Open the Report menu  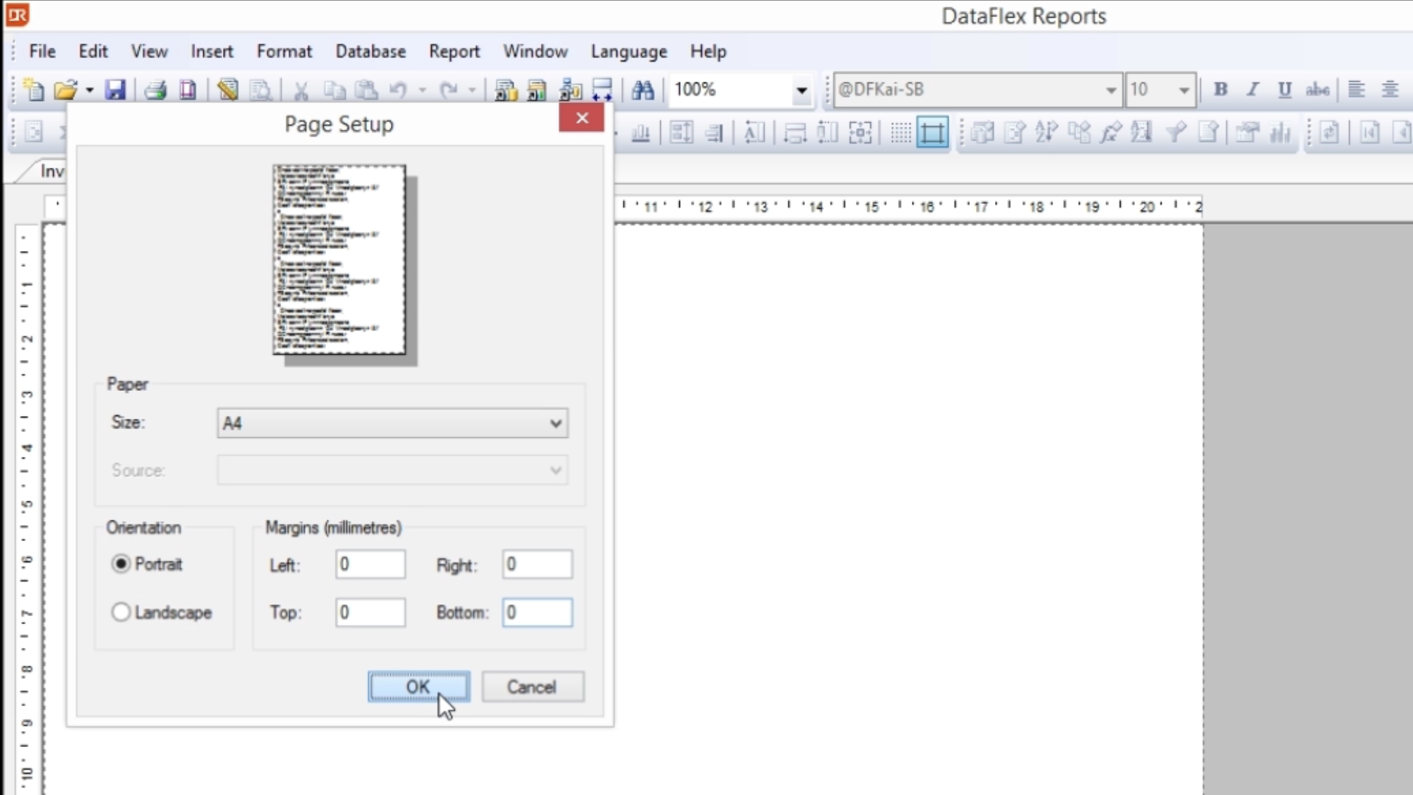coord(454,52)
